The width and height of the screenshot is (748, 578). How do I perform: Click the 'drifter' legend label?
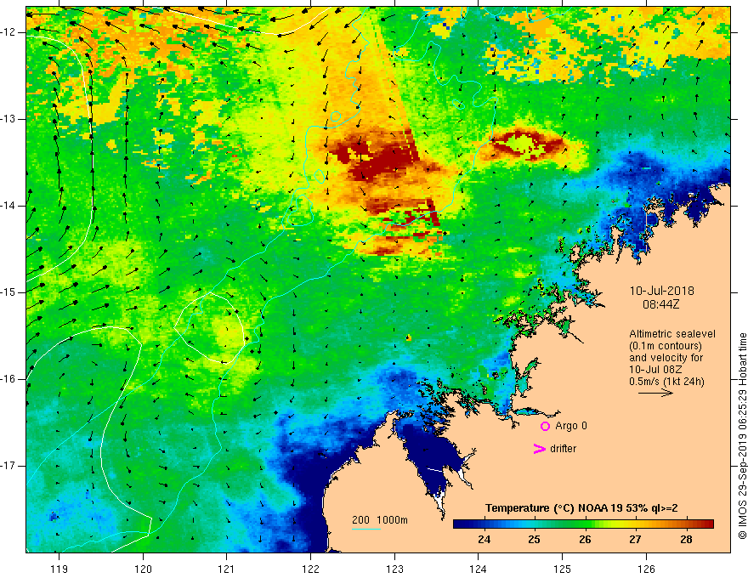(563, 449)
